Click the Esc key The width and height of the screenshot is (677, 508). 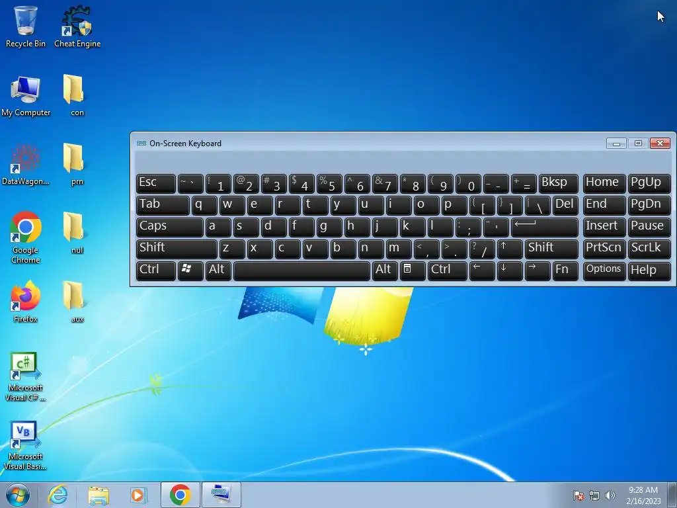tap(155, 184)
